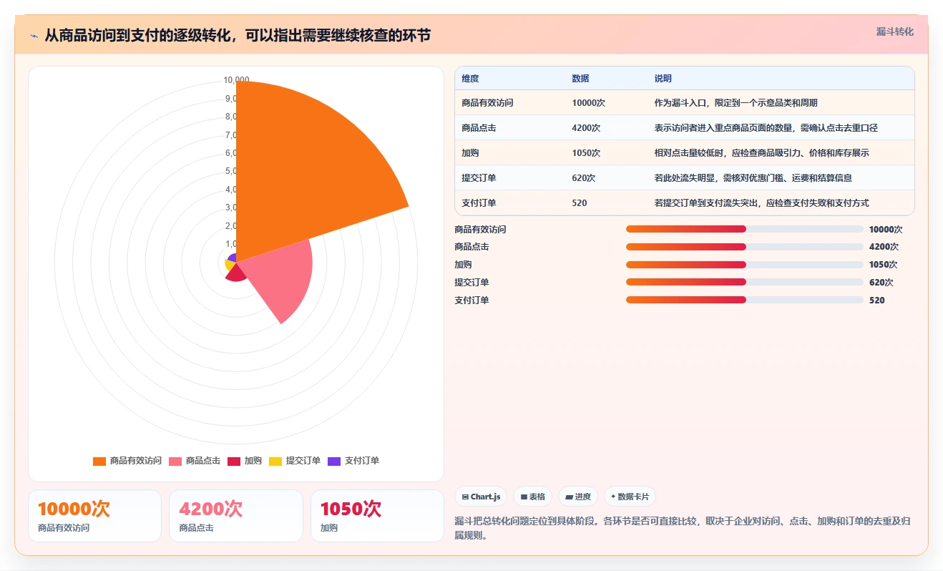Viewport: 943px width, 571px height.
Task: Open the 1050次 加购 stat card
Action: point(377,516)
